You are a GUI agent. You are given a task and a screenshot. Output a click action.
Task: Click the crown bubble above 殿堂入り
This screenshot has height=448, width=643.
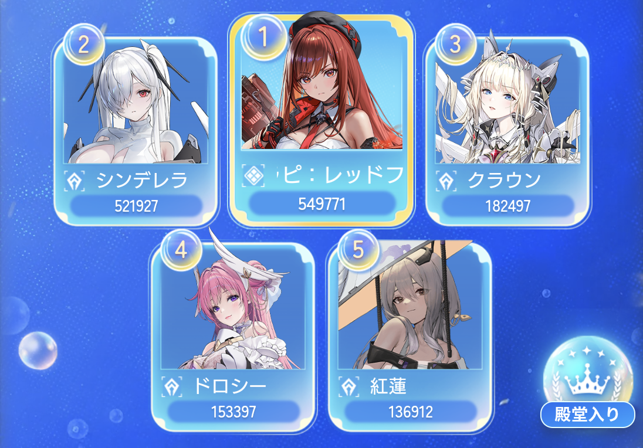(587, 369)
